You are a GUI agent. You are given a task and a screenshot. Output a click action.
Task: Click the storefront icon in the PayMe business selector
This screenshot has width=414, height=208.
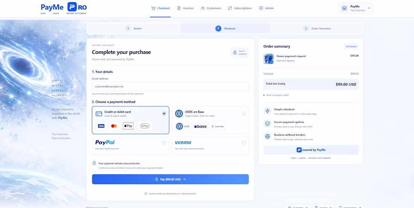344,8
